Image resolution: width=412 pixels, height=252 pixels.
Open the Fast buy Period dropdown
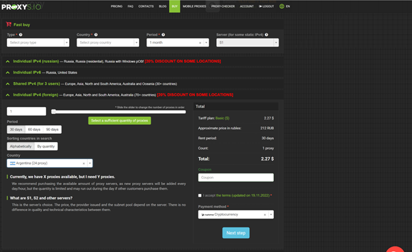click(178, 42)
